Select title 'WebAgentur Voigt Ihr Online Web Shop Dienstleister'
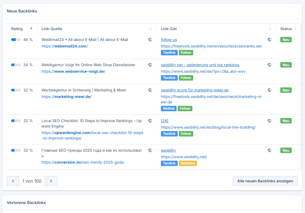305x213 pixels. coord(88,65)
